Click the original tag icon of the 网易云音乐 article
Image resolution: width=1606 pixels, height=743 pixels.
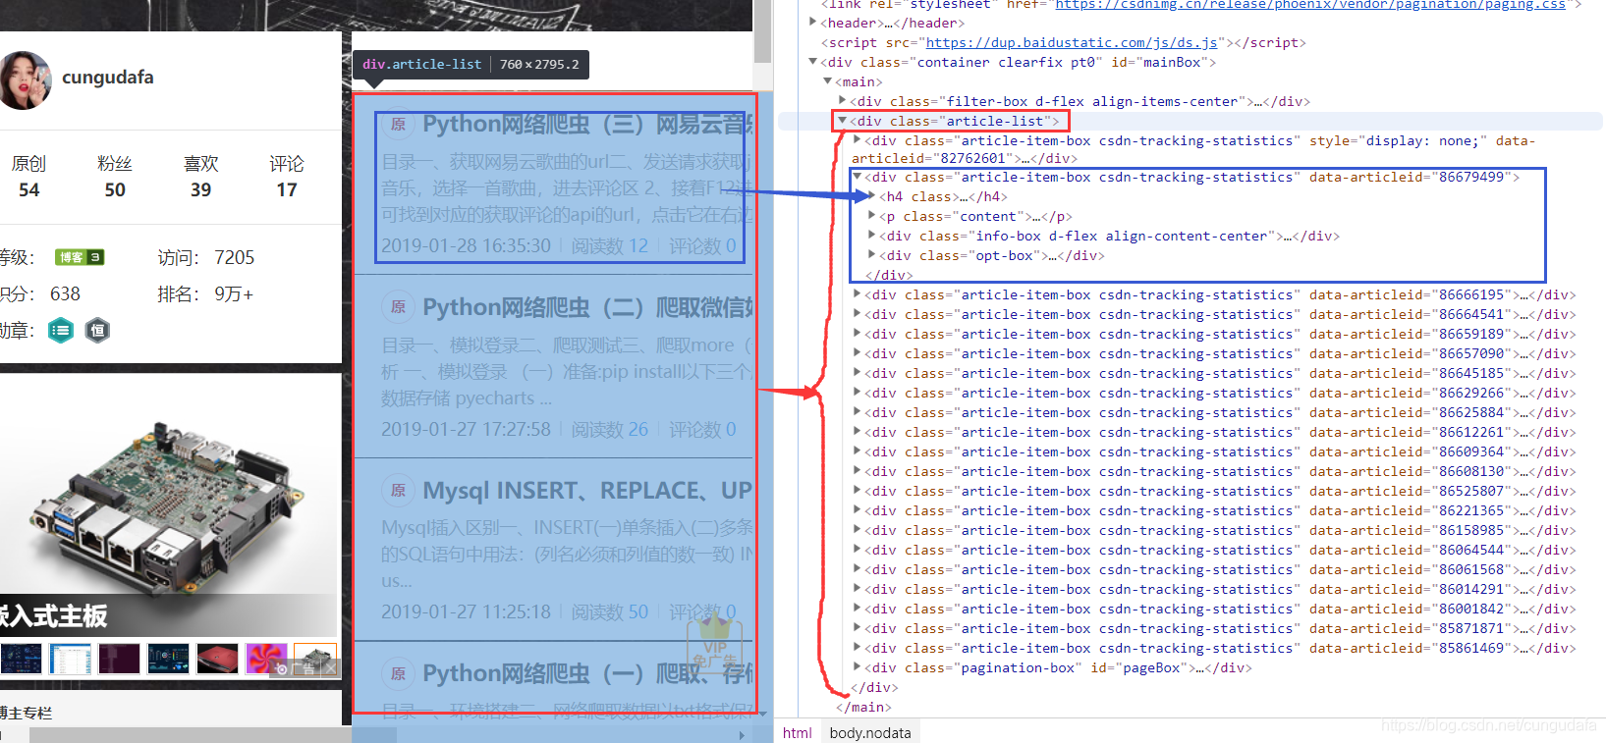pyautogui.click(x=398, y=125)
